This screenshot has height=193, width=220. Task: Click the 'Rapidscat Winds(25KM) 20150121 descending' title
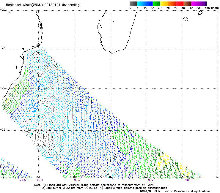click(43, 5)
